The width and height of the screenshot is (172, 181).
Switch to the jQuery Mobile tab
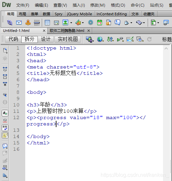80,14
